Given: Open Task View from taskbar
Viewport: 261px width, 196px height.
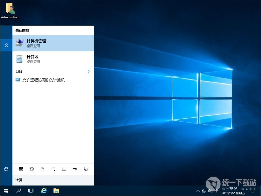Looking at the screenshot, I should tap(31, 191).
